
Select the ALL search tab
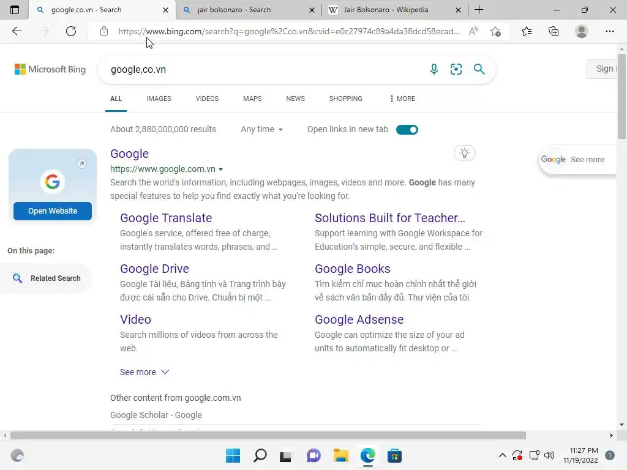coord(116,99)
